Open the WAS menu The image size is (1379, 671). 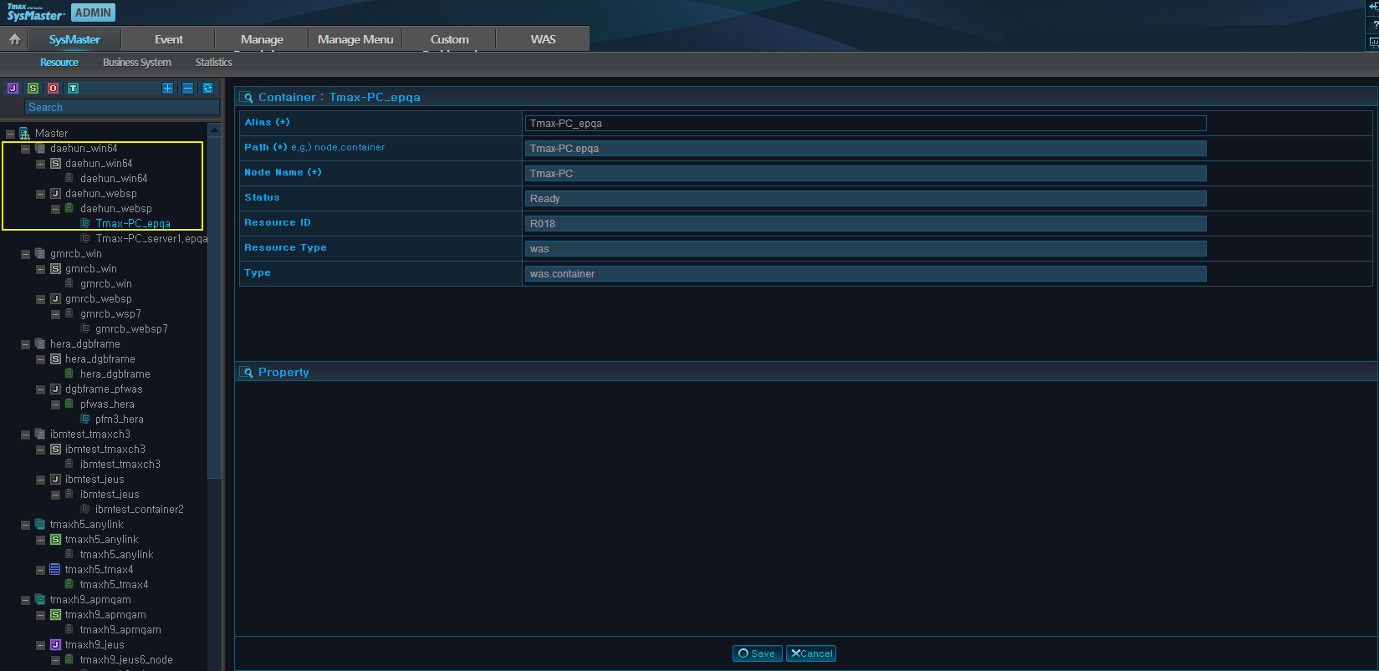(543, 39)
